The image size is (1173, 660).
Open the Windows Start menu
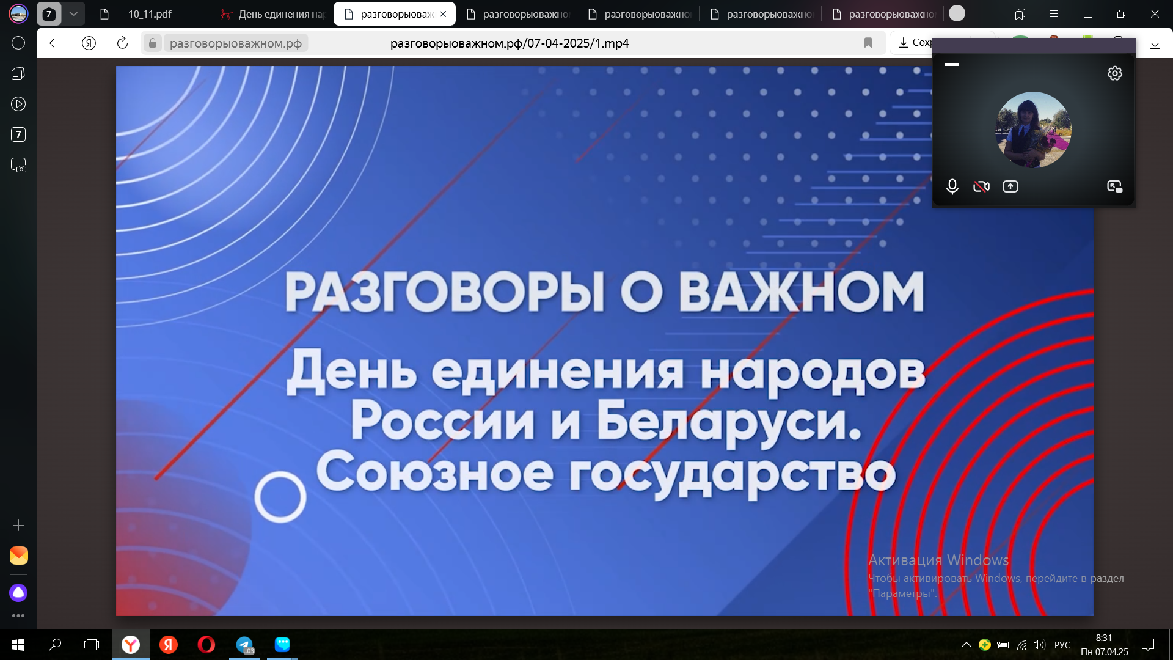[18, 645]
